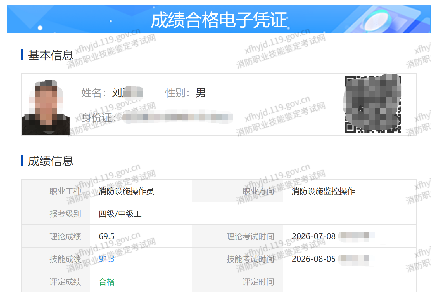Click the 职业方向 header cell
This screenshot has height=292, width=437.
pos(237,191)
